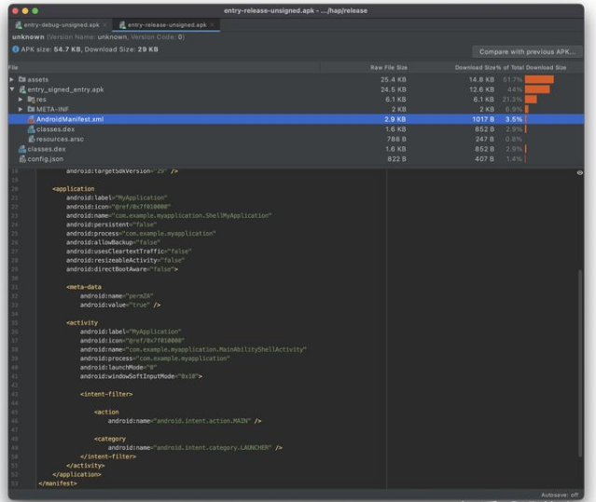Click the </manifest> closing tag
This screenshot has height=502, width=596.
point(58,483)
